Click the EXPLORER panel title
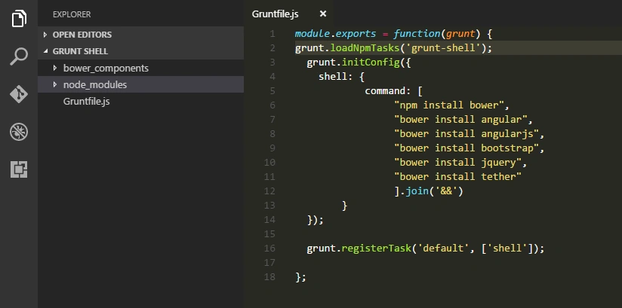The image size is (622, 308). [72, 14]
